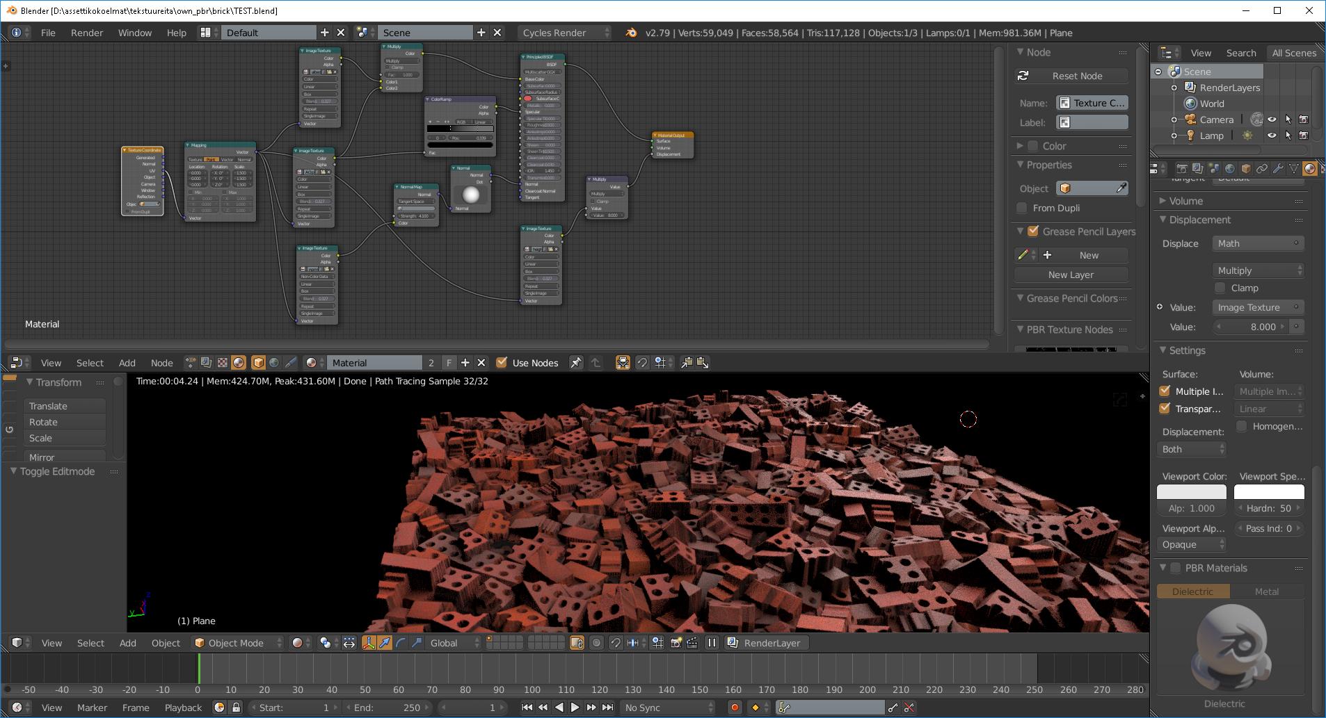Click the New Layer button
1326x718 pixels.
(x=1071, y=275)
